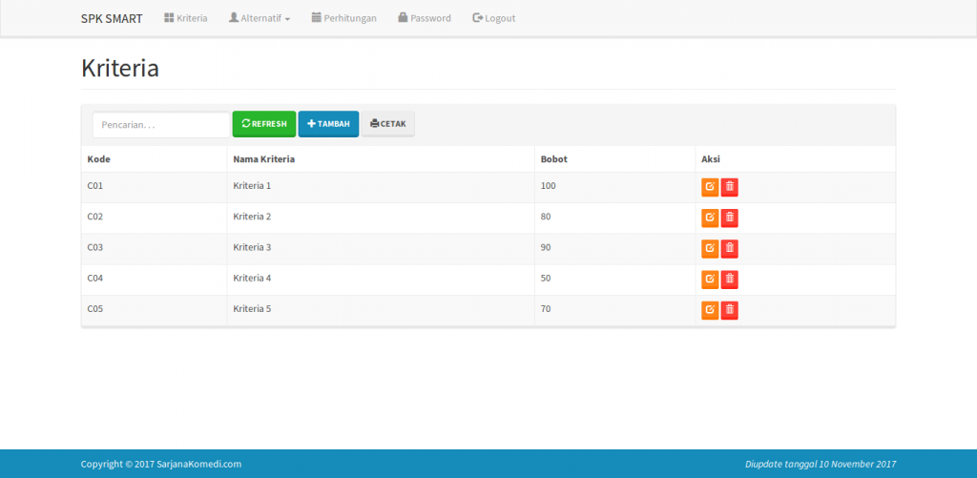Delete the C01 criteria row

click(x=730, y=187)
